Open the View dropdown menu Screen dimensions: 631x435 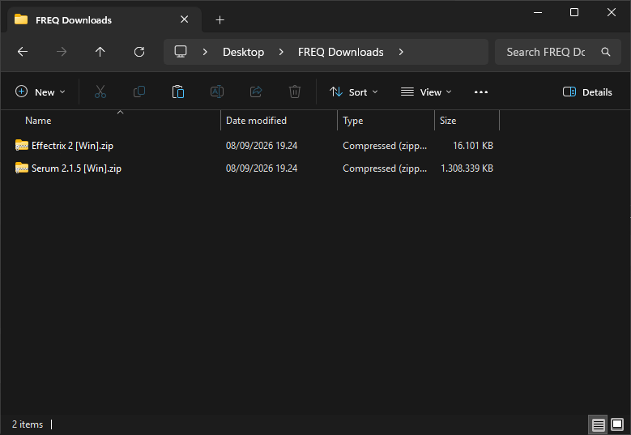click(x=426, y=92)
